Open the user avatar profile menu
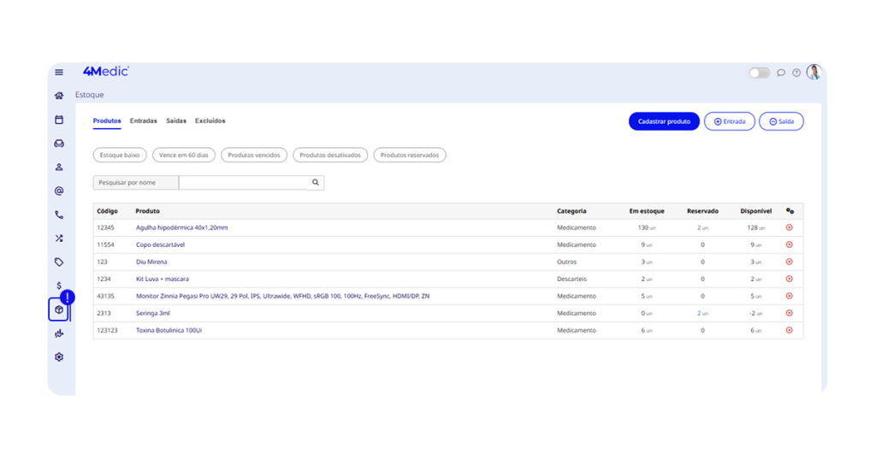 point(813,73)
